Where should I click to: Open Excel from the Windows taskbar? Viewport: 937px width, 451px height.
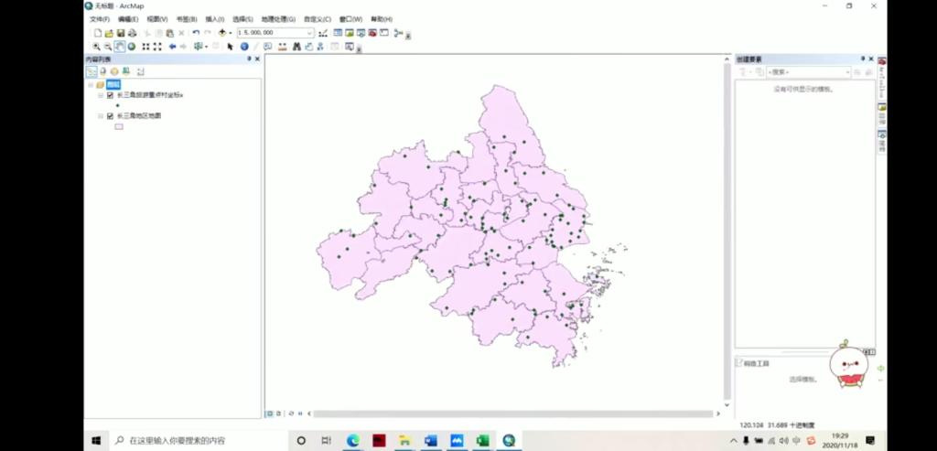pyautogui.click(x=482, y=441)
